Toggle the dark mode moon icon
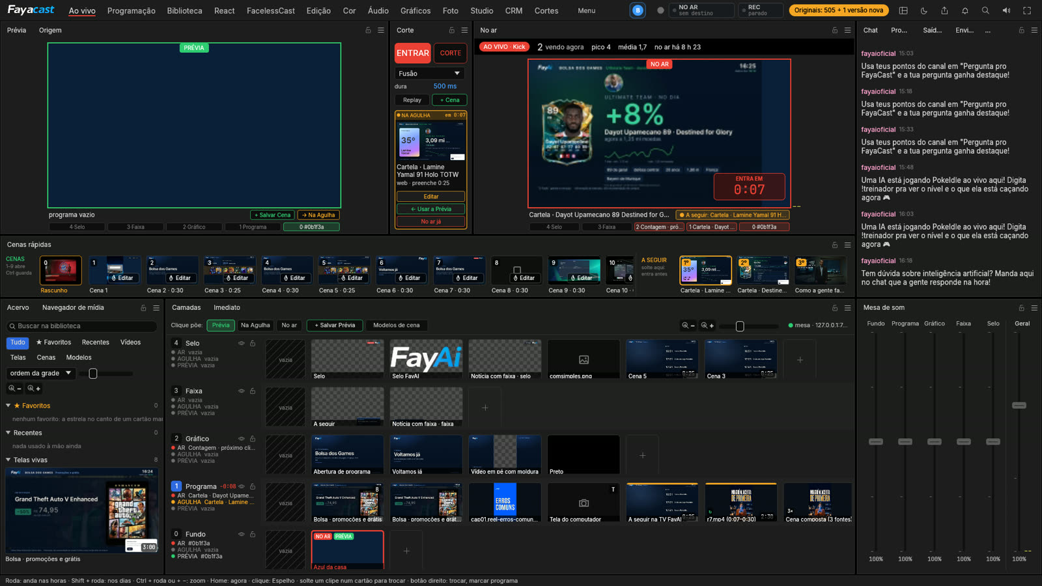 pyautogui.click(x=923, y=10)
